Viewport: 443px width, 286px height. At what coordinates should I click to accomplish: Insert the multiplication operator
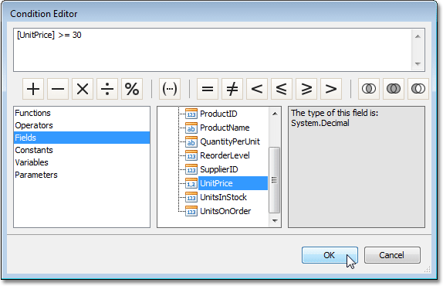(x=83, y=89)
